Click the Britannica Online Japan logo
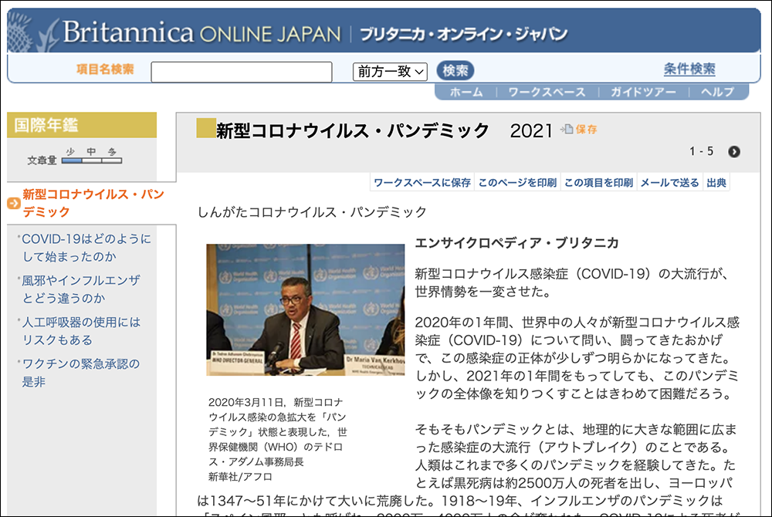The image size is (772, 517). (201, 32)
